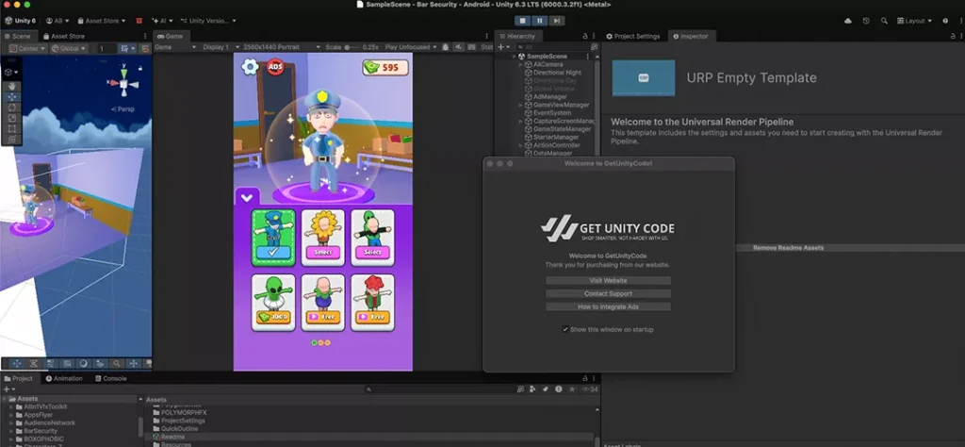Advance one frame with the Step button
This screenshot has height=447, width=965.
tap(556, 21)
